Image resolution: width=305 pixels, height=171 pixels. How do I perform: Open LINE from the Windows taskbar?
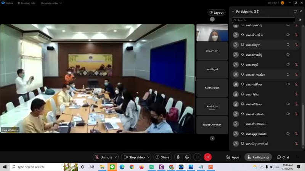point(112,167)
